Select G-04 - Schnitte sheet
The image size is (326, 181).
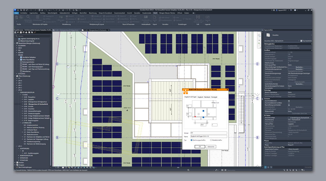pos(28,106)
